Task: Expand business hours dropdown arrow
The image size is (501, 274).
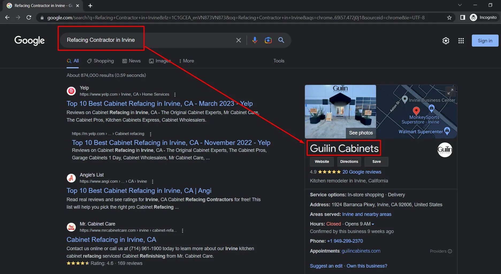Action: coord(373,224)
